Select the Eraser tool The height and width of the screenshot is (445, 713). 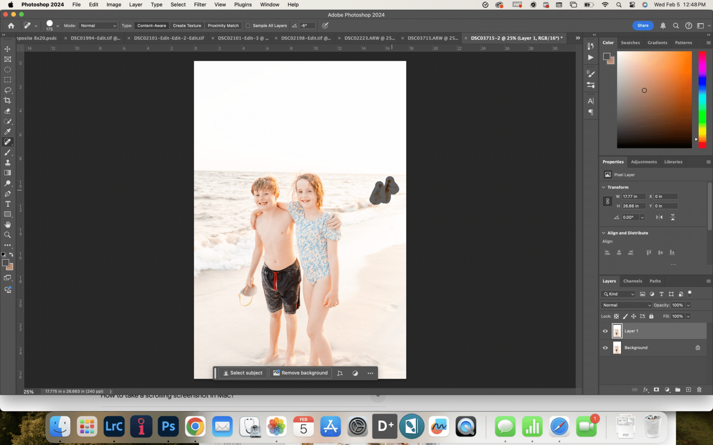tap(7, 111)
